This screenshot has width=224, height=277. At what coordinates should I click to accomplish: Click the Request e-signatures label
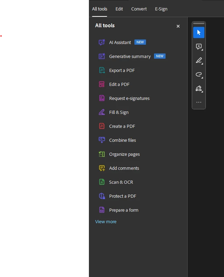tap(129, 99)
